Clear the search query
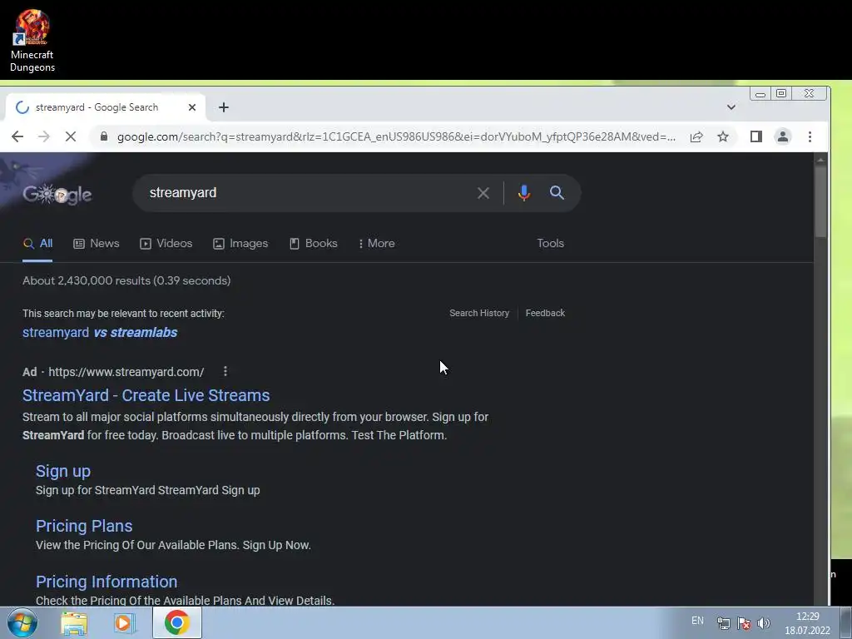Image resolution: width=852 pixels, height=639 pixels. click(483, 193)
